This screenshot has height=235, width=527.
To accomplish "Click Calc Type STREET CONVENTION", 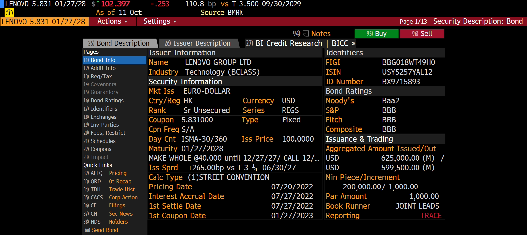I will (x=228, y=177).
